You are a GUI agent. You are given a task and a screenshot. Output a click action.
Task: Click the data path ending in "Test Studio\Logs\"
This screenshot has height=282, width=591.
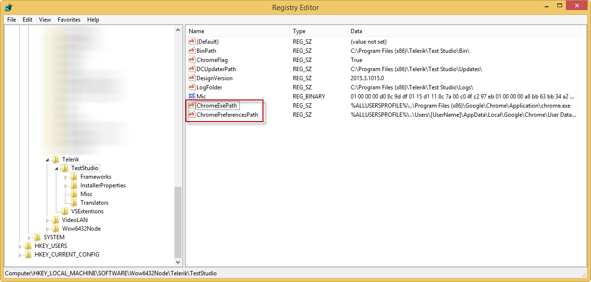412,87
